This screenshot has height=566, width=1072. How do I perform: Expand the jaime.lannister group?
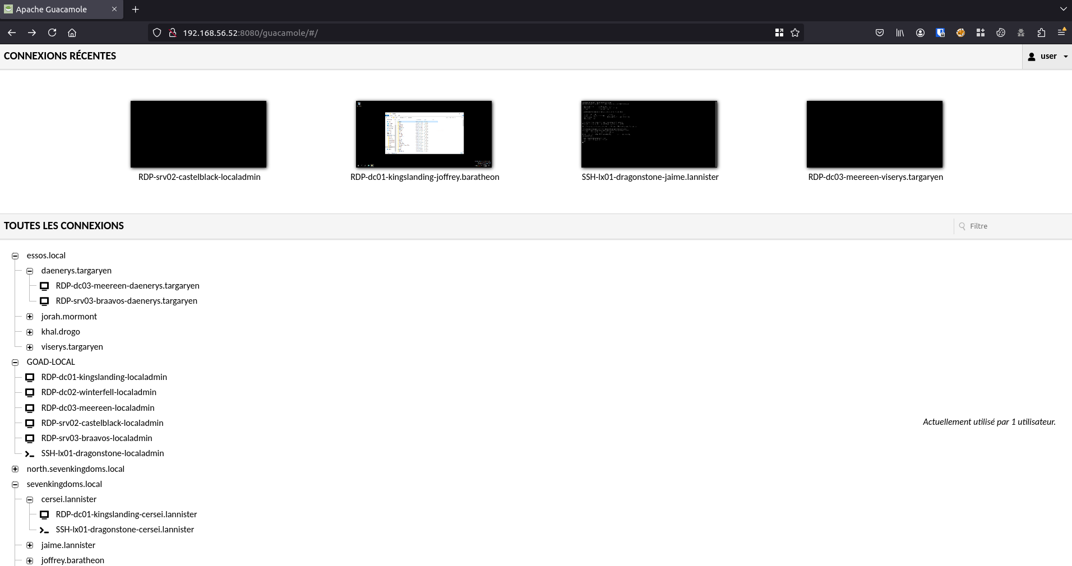[x=30, y=545]
